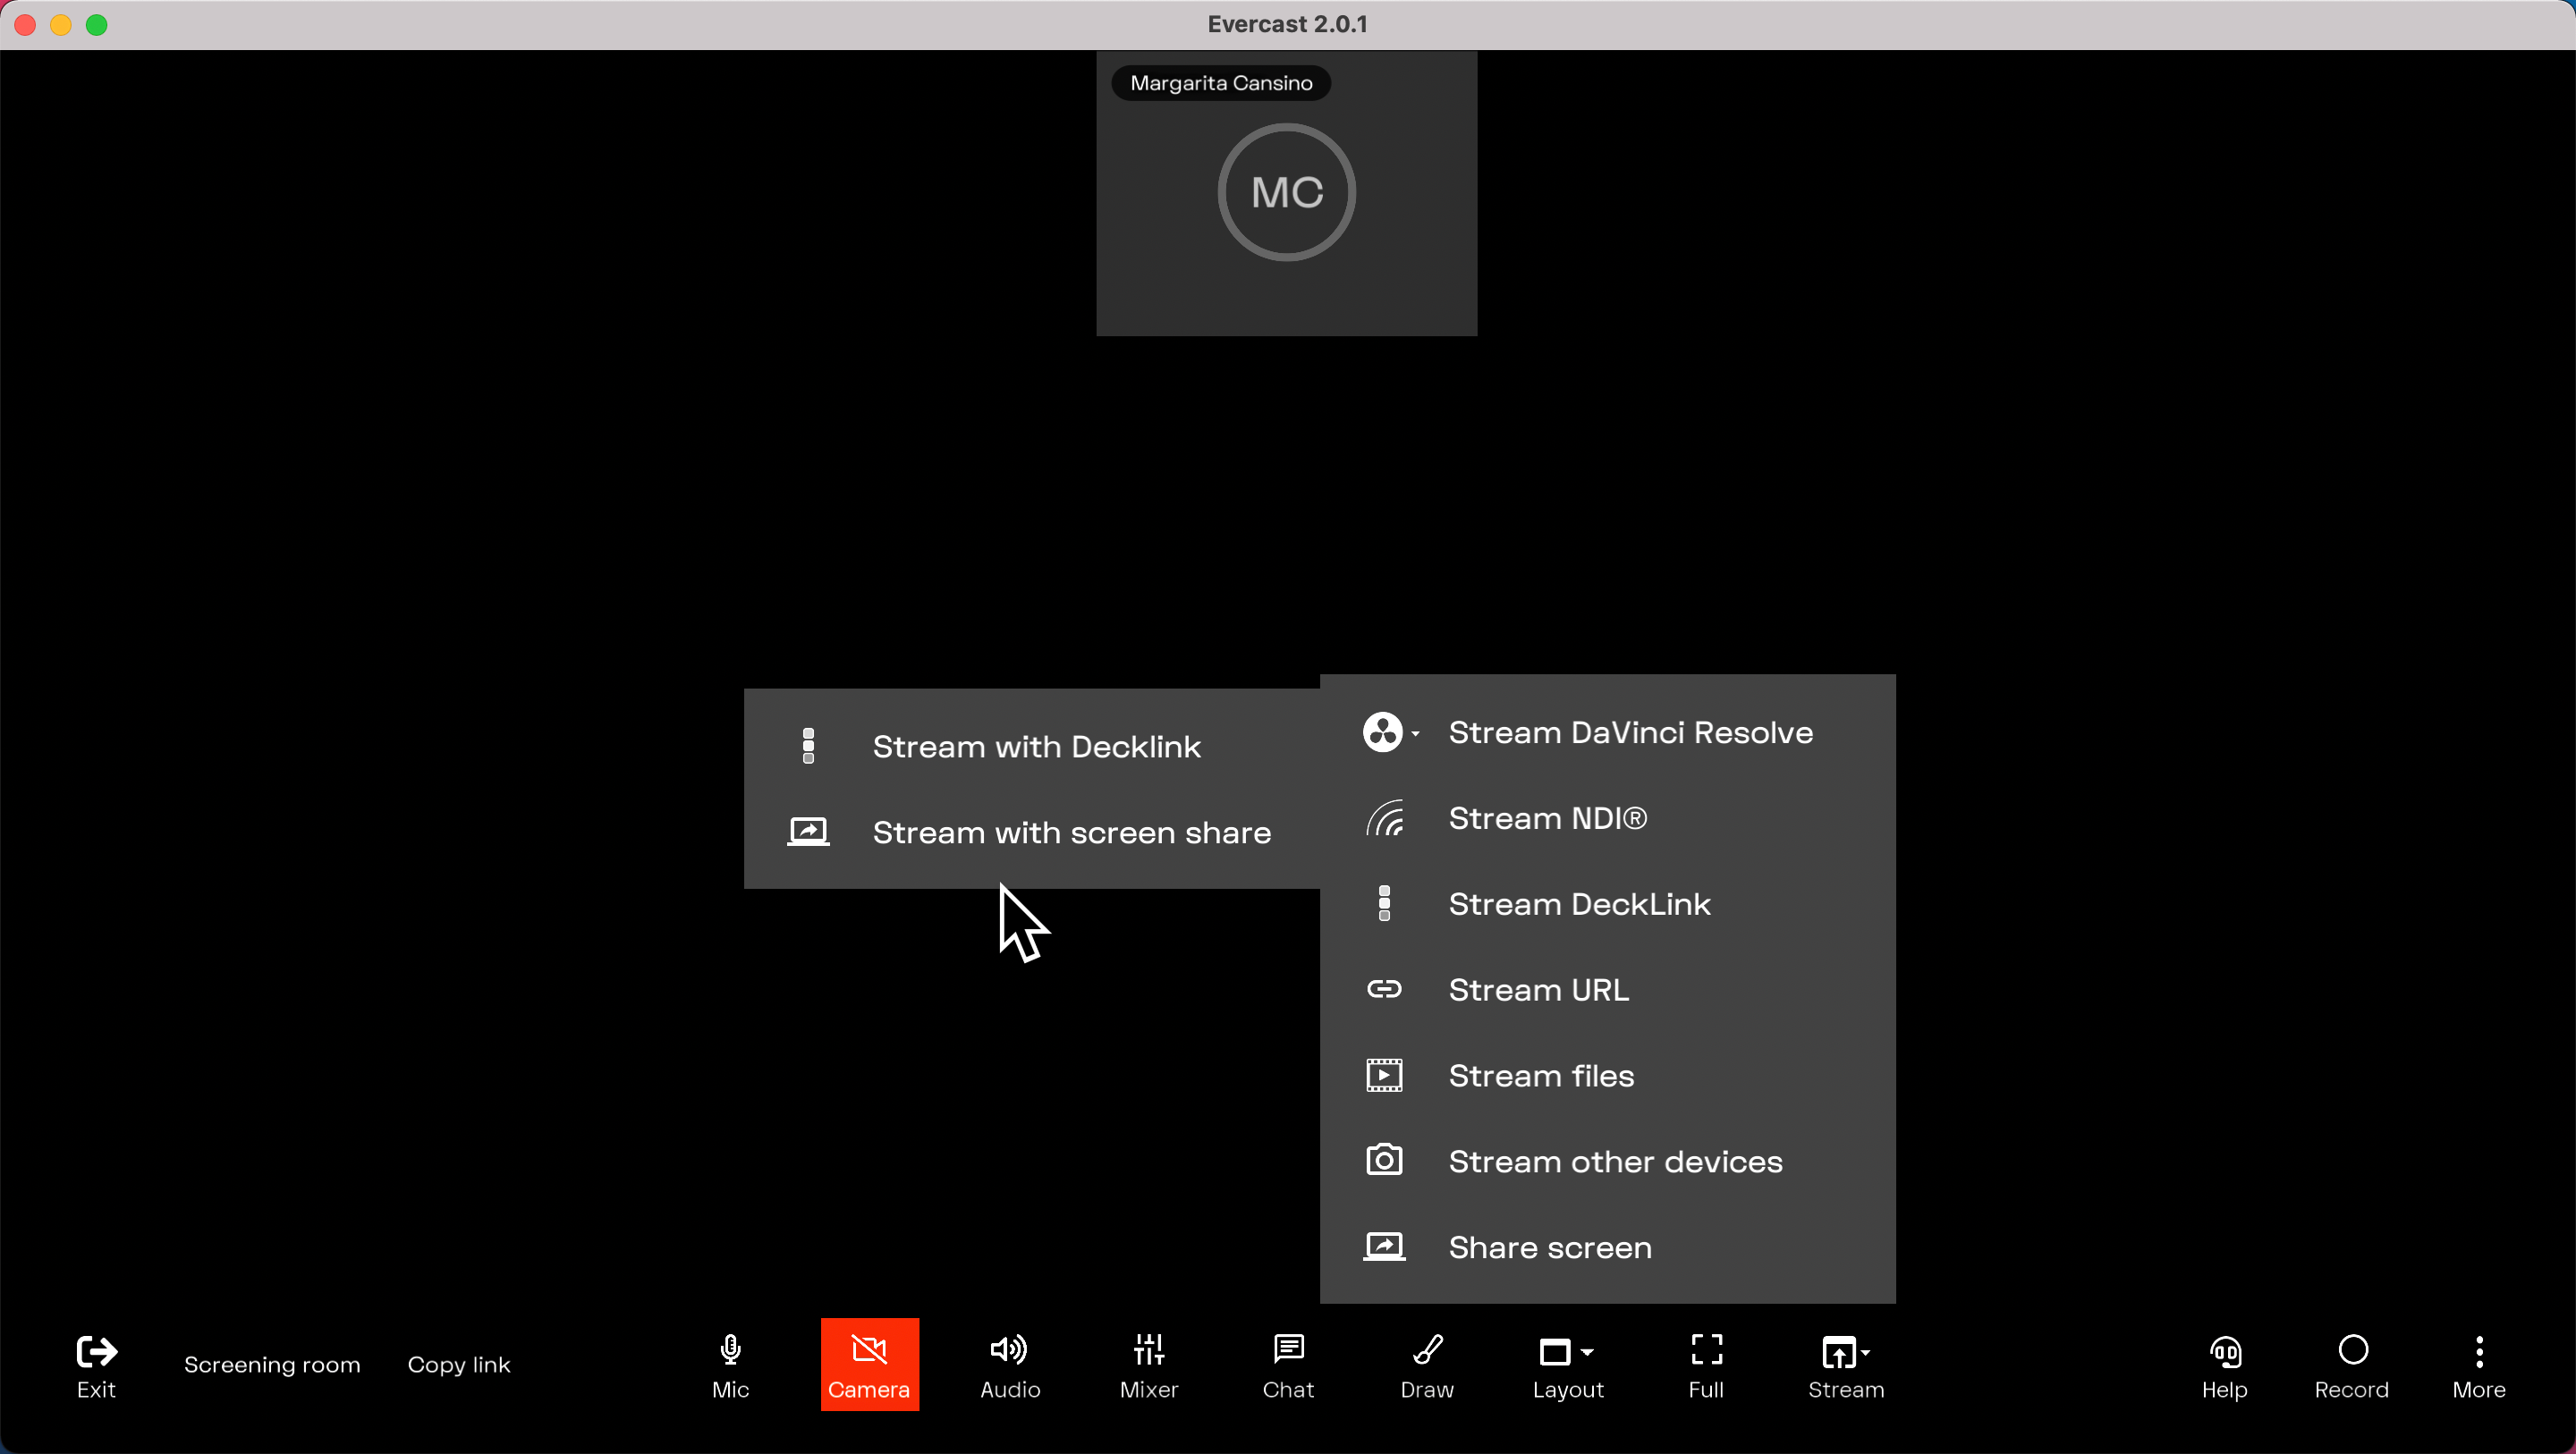Viewport: 2576px width, 1454px height.
Task: Select Share screen in the menu
Action: tap(1608, 1248)
